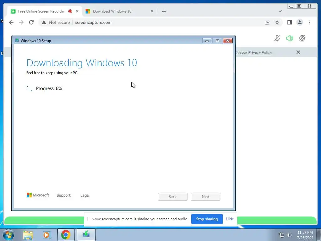Bookmark this page with star icon
The image size is (321, 241).
click(277, 22)
